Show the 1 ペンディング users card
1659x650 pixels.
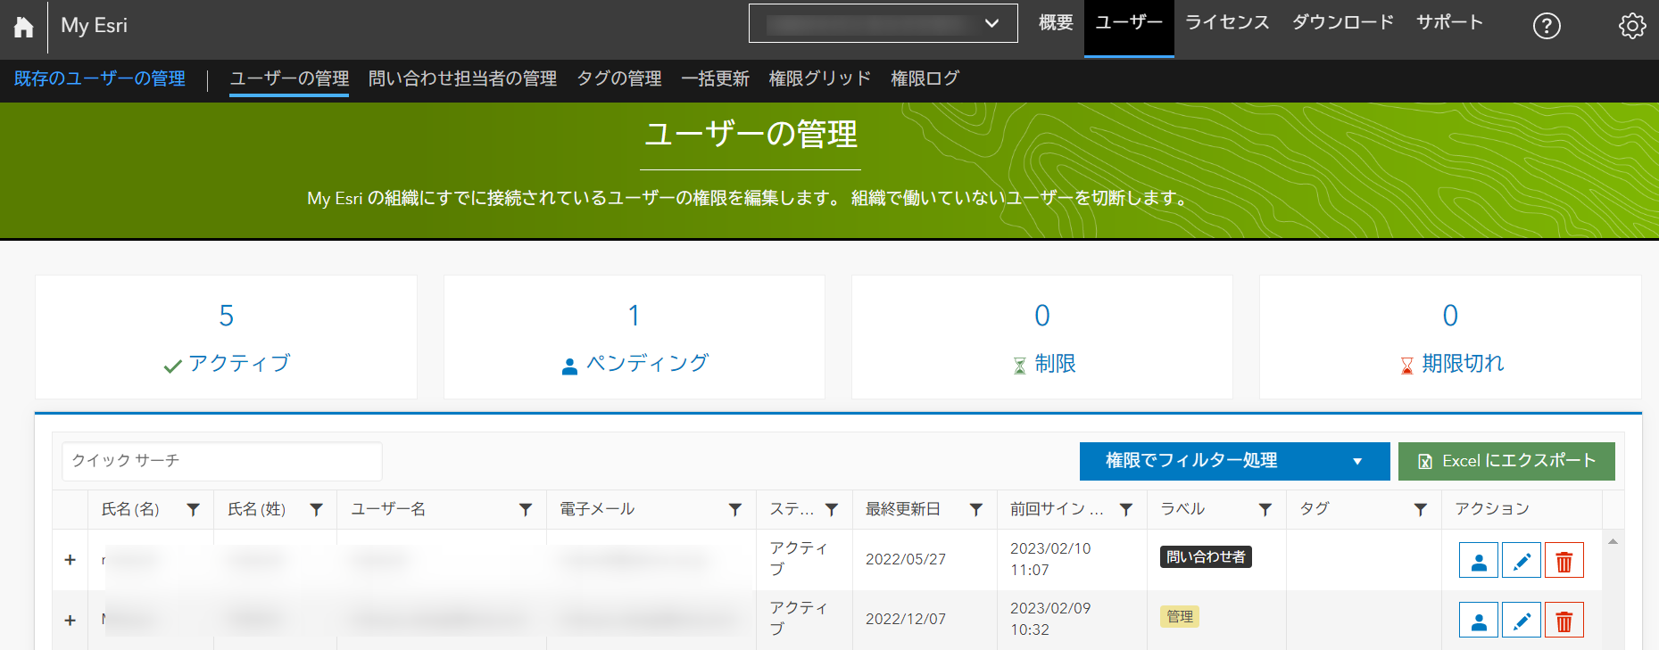(x=635, y=337)
